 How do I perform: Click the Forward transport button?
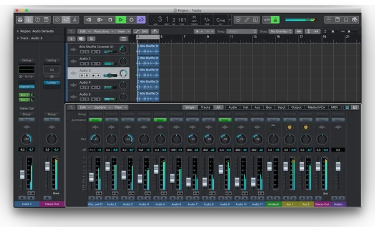pos(100,19)
